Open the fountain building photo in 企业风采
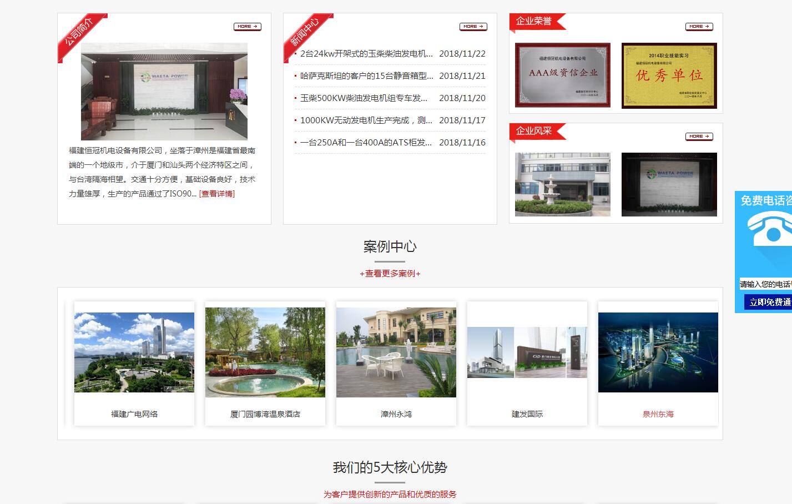 tap(562, 184)
